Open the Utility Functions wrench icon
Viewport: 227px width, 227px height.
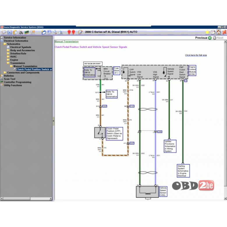(x=32, y=32)
